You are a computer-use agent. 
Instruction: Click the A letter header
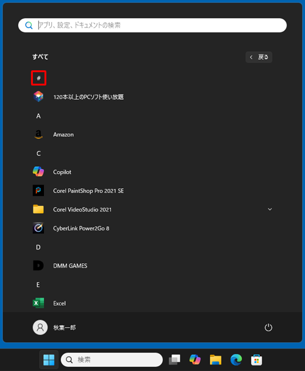tap(38, 116)
